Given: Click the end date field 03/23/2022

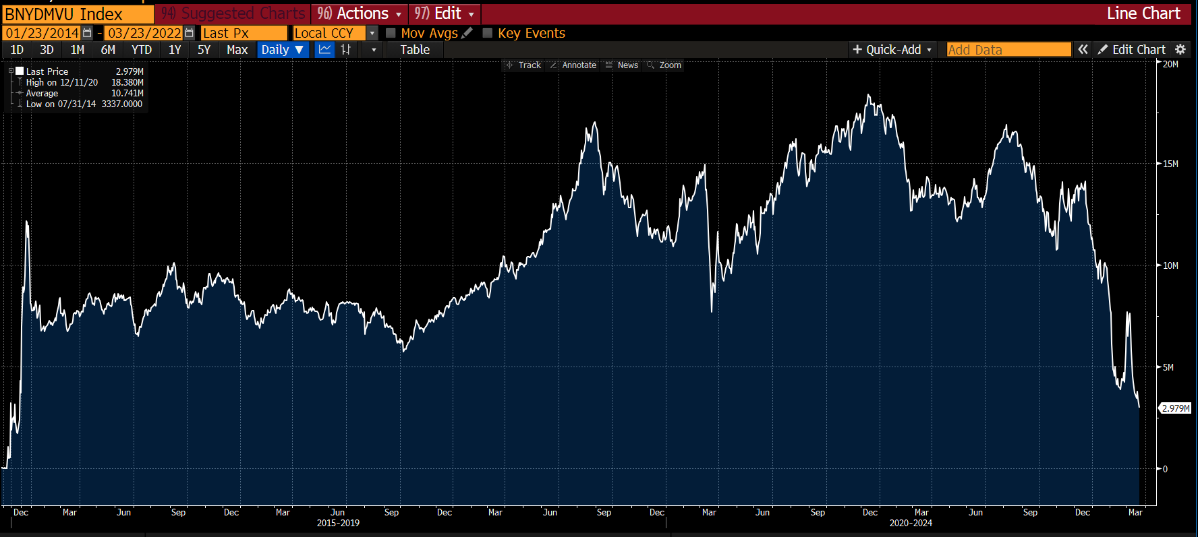Looking at the screenshot, I should [x=144, y=33].
